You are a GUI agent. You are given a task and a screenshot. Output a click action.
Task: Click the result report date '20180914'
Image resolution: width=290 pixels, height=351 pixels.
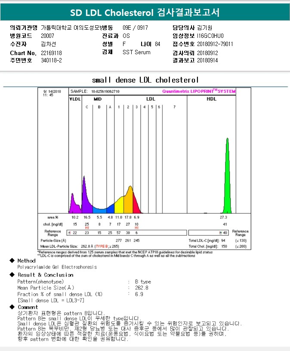pos(207,60)
